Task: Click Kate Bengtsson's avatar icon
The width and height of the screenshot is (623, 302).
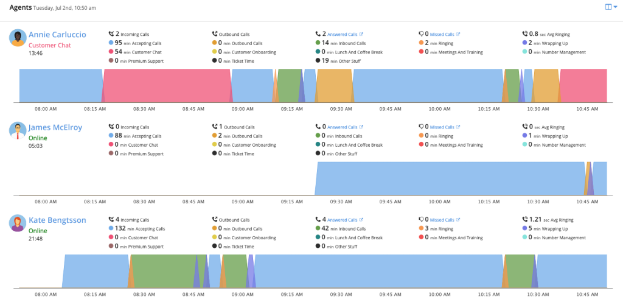Action: click(18, 223)
